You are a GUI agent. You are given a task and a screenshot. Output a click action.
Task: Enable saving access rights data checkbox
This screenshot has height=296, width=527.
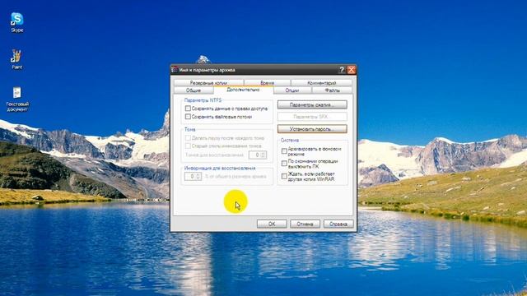tap(188, 109)
